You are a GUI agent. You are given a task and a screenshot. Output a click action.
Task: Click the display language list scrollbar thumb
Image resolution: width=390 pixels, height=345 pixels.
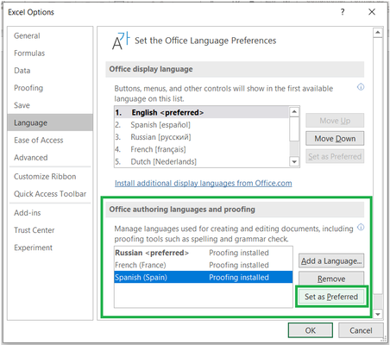click(294, 129)
